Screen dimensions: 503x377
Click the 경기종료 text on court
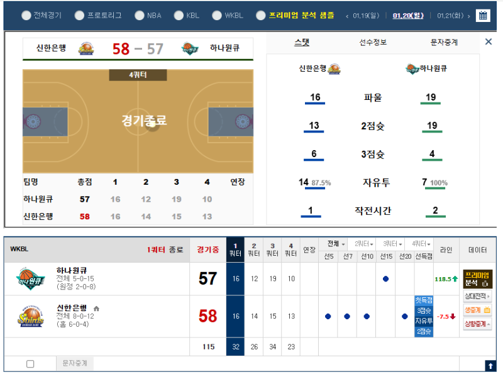pyautogui.click(x=144, y=121)
